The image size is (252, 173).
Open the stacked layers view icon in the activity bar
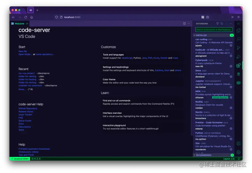click(x=238, y=83)
